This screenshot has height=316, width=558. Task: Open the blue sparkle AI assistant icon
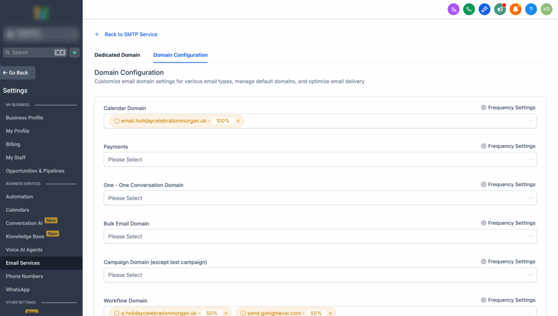(484, 9)
